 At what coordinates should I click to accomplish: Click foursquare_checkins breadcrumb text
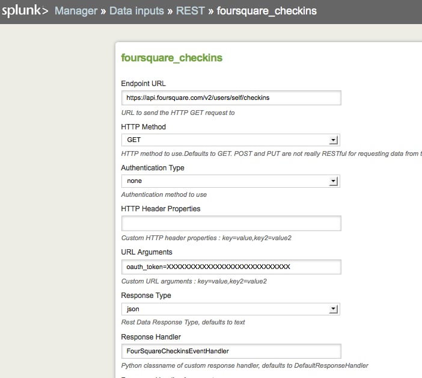(267, 11)
